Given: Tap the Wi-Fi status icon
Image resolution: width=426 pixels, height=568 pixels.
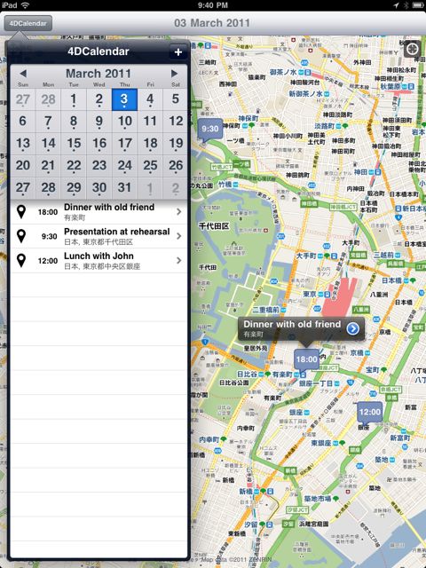Looking at the screenshot, I should pyautogui.click(x=25, y=5).
